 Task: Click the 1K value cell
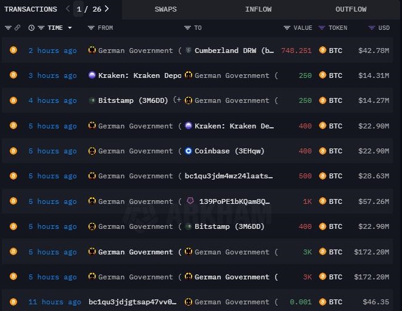307,201
